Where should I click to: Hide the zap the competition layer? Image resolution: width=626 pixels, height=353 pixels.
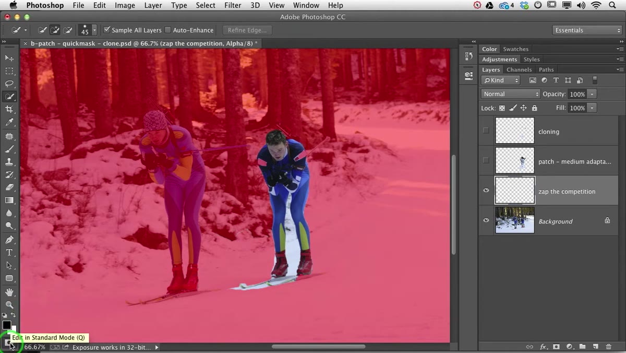tap(486, 191)
